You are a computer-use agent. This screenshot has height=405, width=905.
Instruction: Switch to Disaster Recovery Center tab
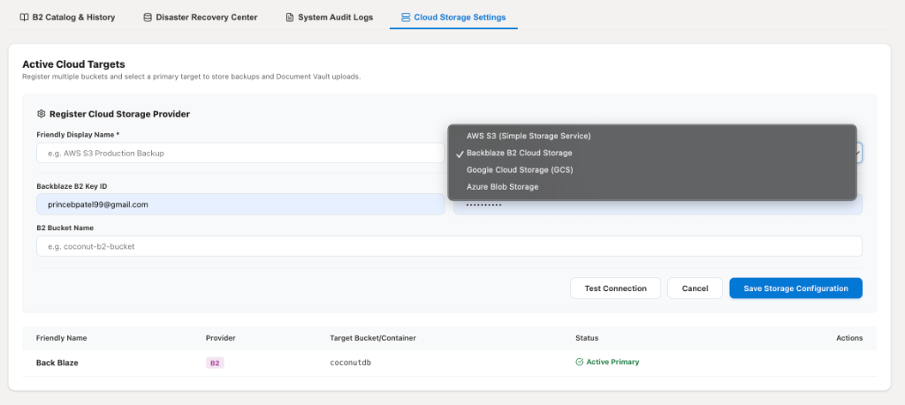coord(201,18)
